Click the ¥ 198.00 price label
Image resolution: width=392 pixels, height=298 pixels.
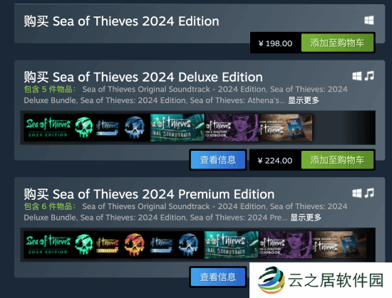[x=275, y=43]
